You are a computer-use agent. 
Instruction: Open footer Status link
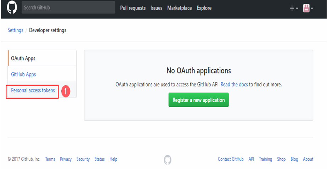[x=100, y=159]
